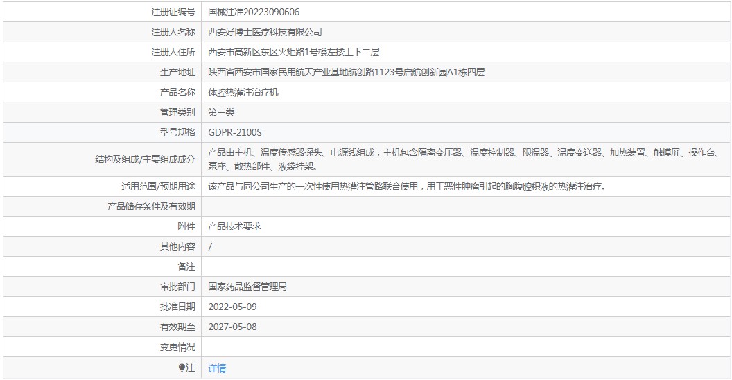Click the 批准日期 label
732x380 pixels.
(x=177, y=307)
